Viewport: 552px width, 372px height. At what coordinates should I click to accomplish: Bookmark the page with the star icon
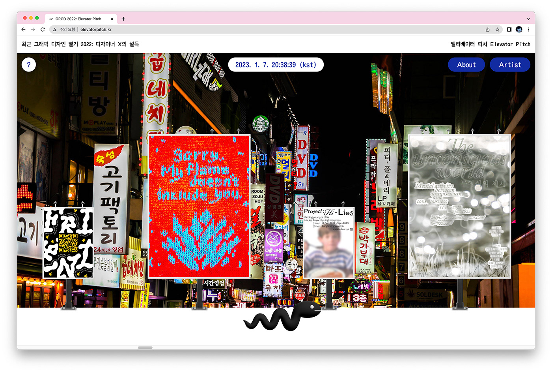tap(497, 30)
